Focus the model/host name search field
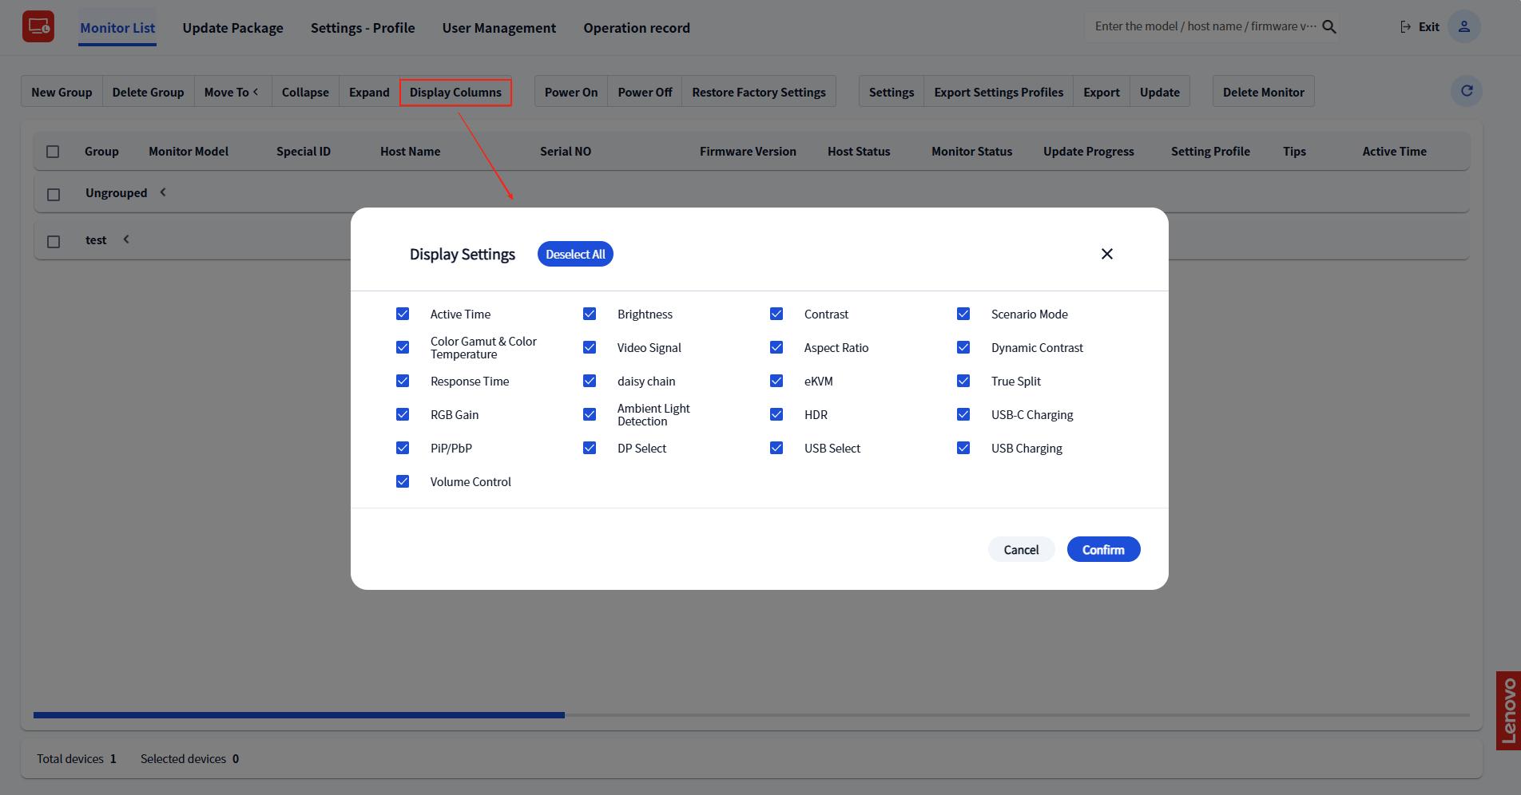 [1205, 26]
